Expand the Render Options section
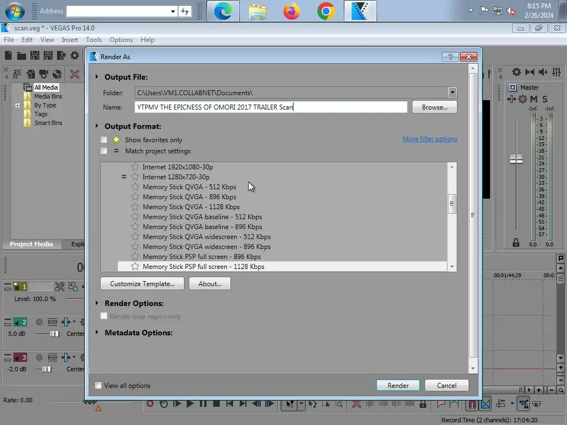This screenshot has width=567, height=425. pyautogui.click(x=96, y=303)
